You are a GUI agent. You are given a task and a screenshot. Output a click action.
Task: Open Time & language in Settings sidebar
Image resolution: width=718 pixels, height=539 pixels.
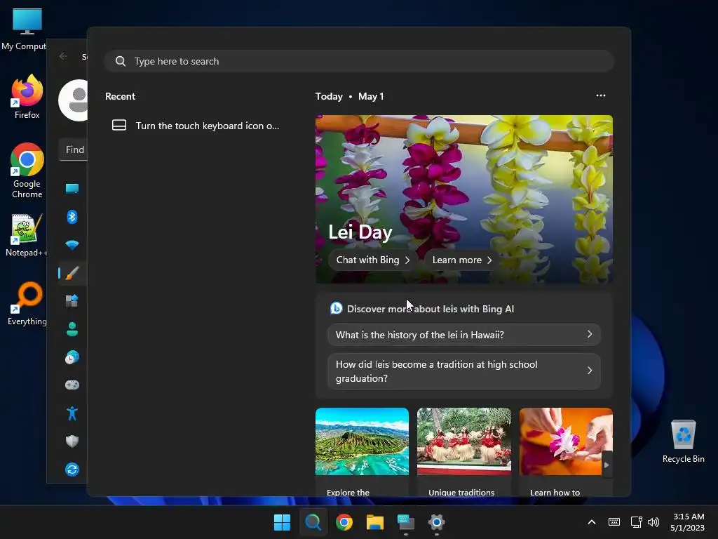click(72, 357)
